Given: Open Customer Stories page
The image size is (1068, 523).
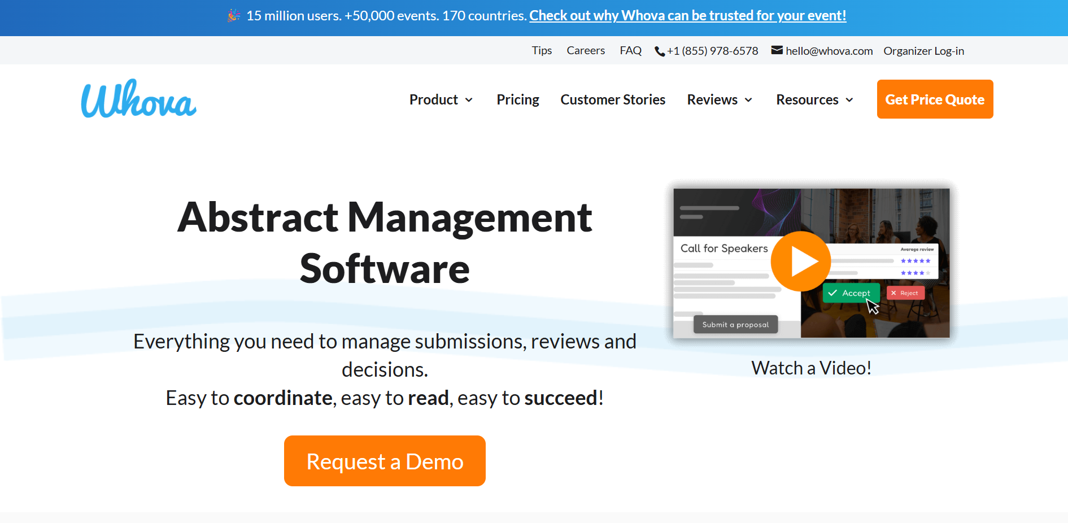Looking at the screenshot, I should click(x=613, y=100).
